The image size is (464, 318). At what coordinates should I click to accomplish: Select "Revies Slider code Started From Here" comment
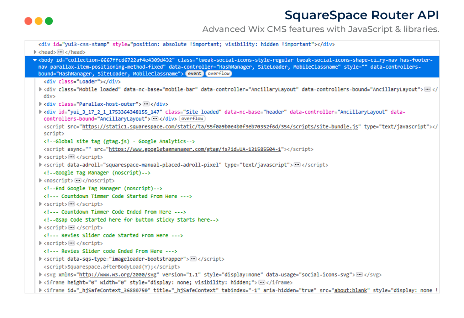[x=113, y=235]
